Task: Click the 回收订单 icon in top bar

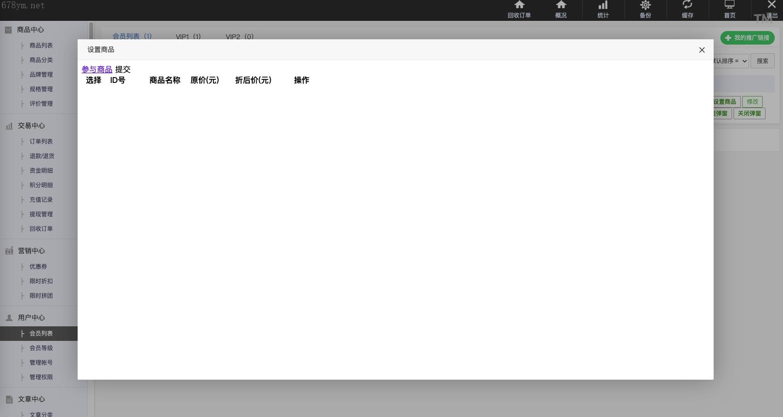Action: (x=519, y=6)
